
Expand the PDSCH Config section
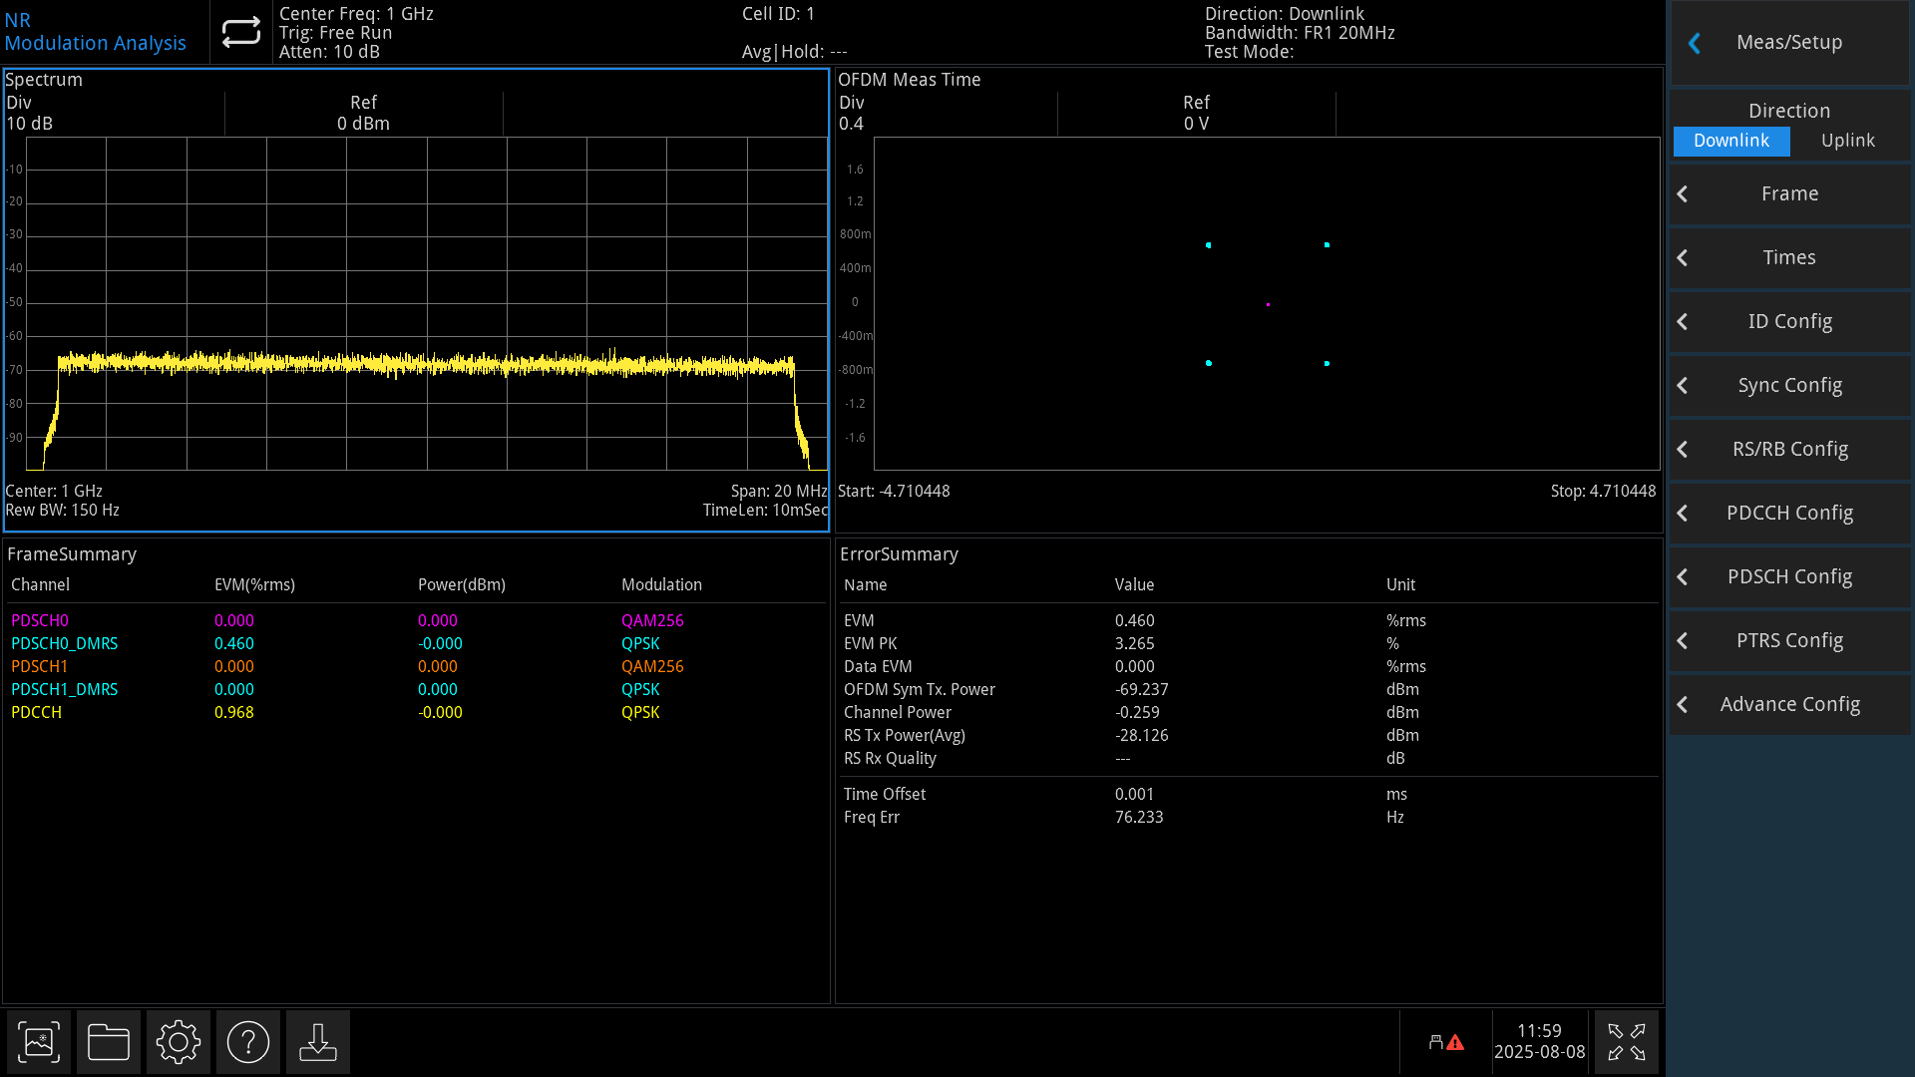coord(1789,576)
